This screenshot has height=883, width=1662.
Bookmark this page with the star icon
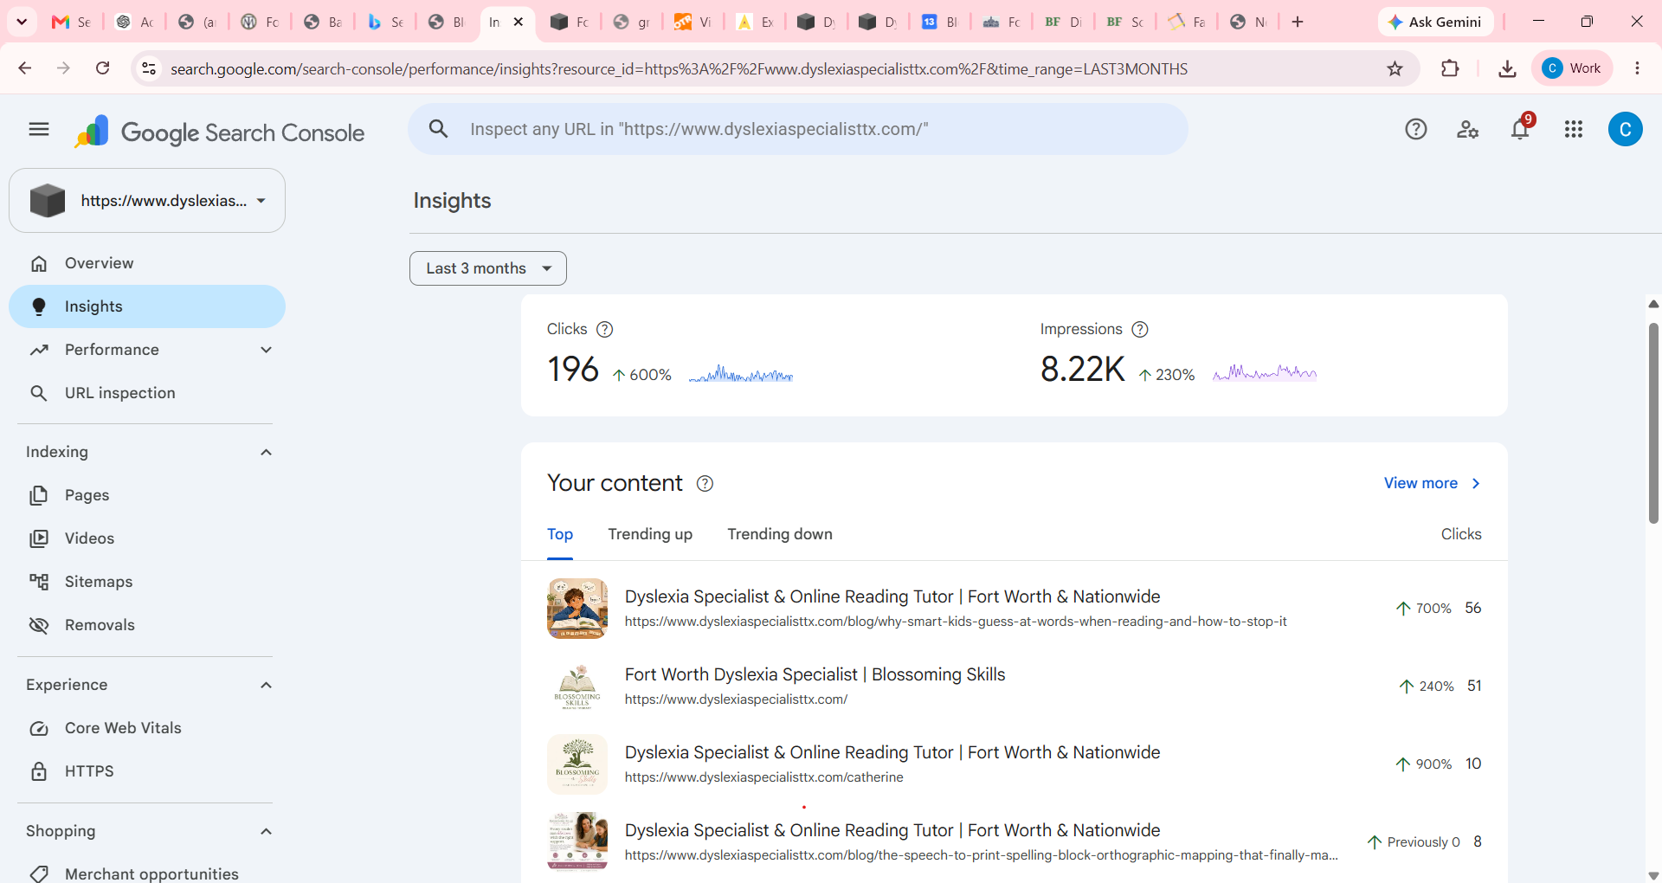click(1395, 68)
